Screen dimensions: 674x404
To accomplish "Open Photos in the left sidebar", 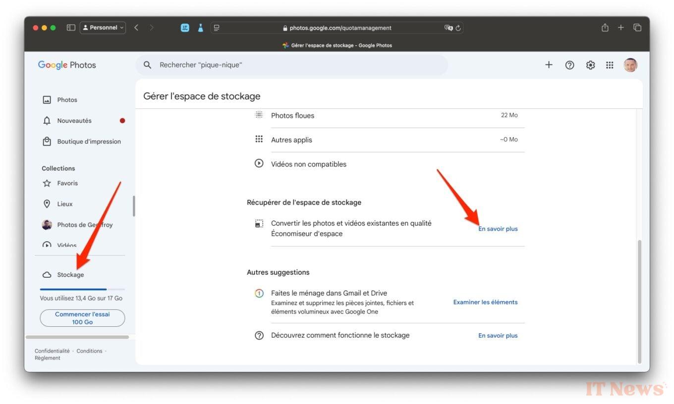I will tap(67, 100).
